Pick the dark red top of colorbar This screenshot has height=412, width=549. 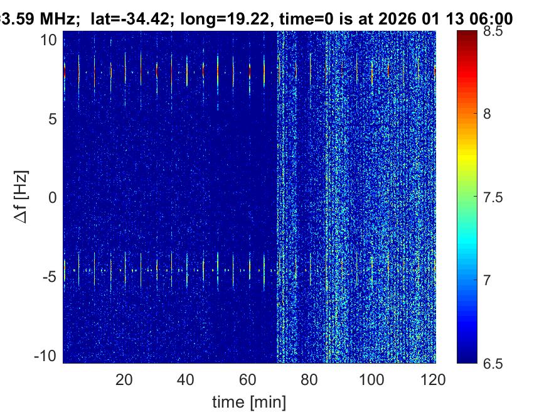[466, 36]
